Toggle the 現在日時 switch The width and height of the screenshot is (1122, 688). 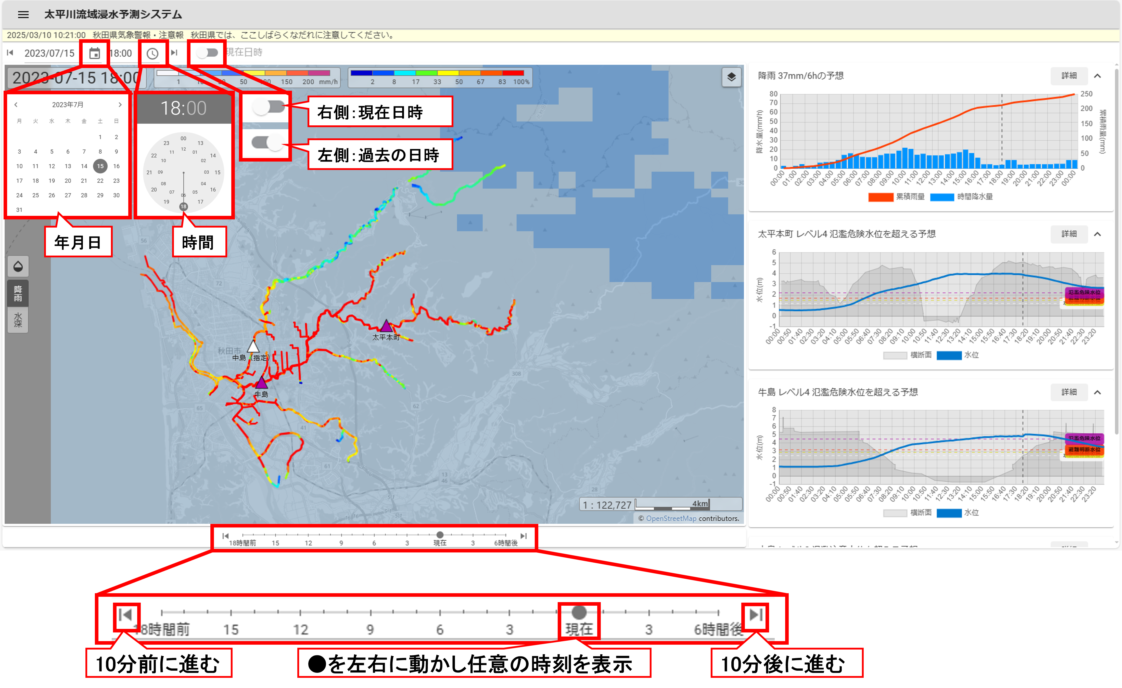pyautogui.click(x=208, y=53)
